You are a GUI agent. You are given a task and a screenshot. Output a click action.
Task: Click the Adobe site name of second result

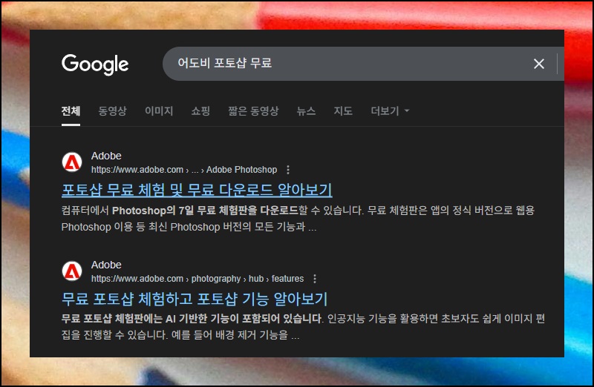point(106,265)
